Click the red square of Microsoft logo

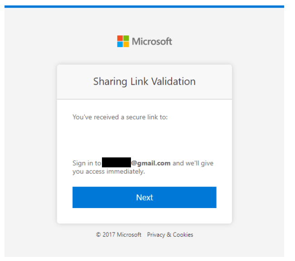click(x=120, y=38)
